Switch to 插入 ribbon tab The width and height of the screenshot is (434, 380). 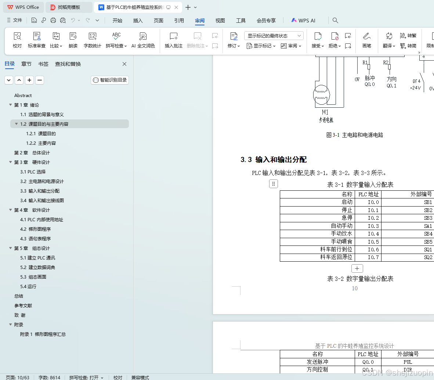coord(138,21)
